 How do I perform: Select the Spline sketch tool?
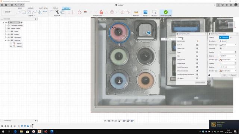[34, 12]
